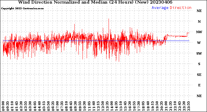Click the 02:55 time axis label
Viewport: 207px width, 112px height.
[x=26, y=106]
